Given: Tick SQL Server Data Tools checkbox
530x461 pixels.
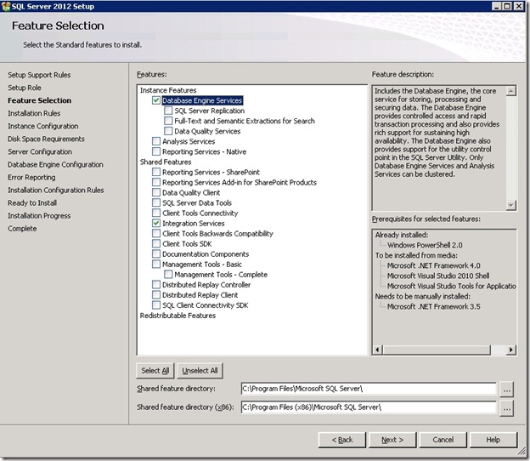Looking at the screenshot, I should coord(156,202).
